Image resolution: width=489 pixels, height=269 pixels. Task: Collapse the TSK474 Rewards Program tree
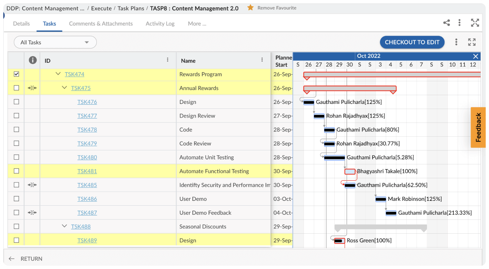58,74
